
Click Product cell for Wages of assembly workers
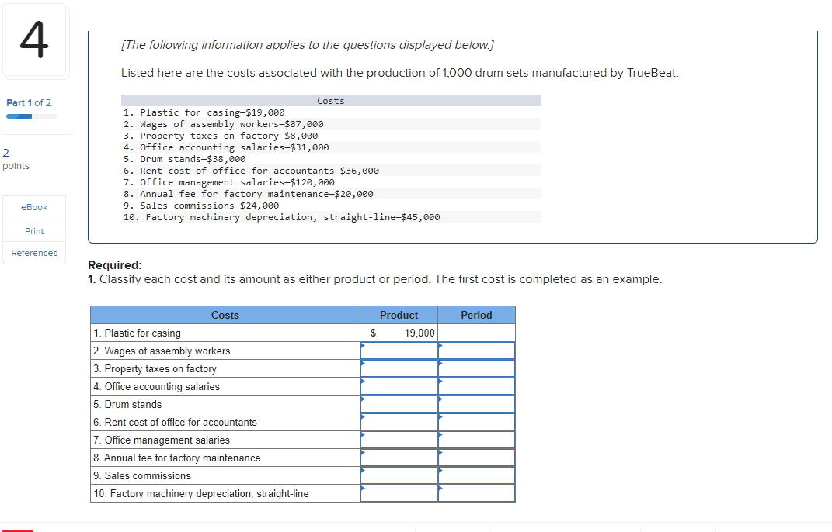coord(399,350)
